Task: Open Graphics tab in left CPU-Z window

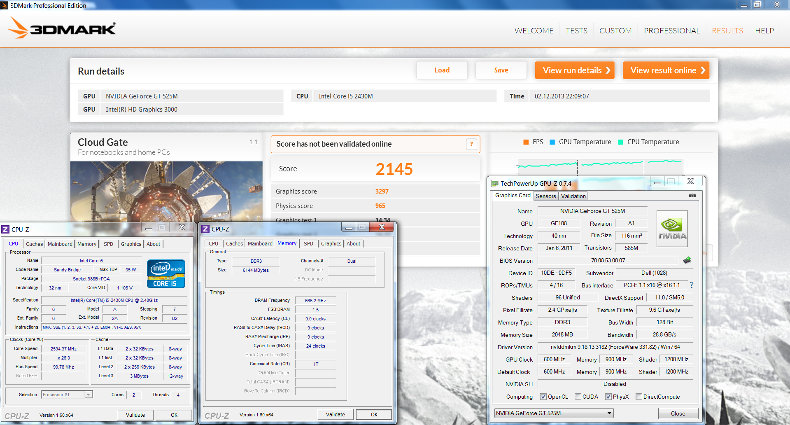Action: pos(131,244)
